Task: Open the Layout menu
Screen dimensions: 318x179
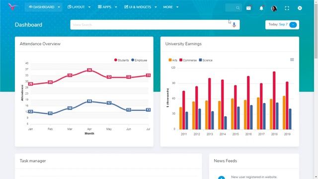Action: (x=79, y=7)
